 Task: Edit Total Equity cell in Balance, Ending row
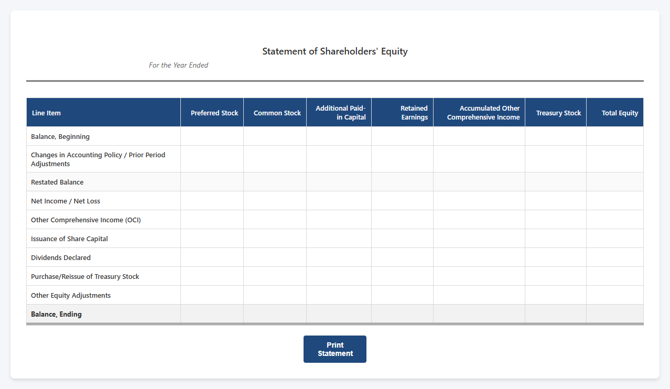coord(615,314)
